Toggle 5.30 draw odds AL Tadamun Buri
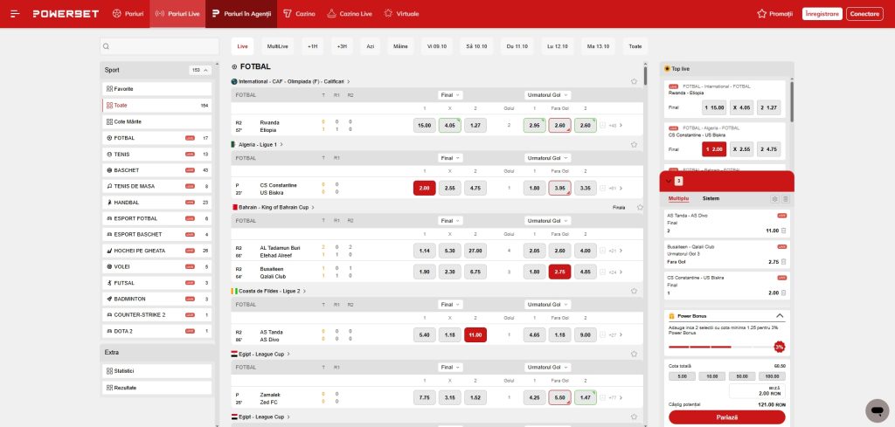This screenshot has height=427, width=895. [450, 251]
